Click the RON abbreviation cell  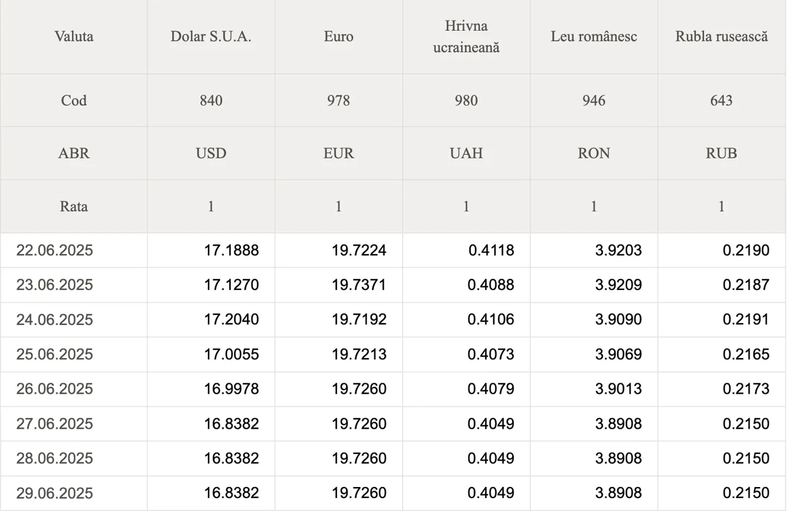tap(594, 153)
